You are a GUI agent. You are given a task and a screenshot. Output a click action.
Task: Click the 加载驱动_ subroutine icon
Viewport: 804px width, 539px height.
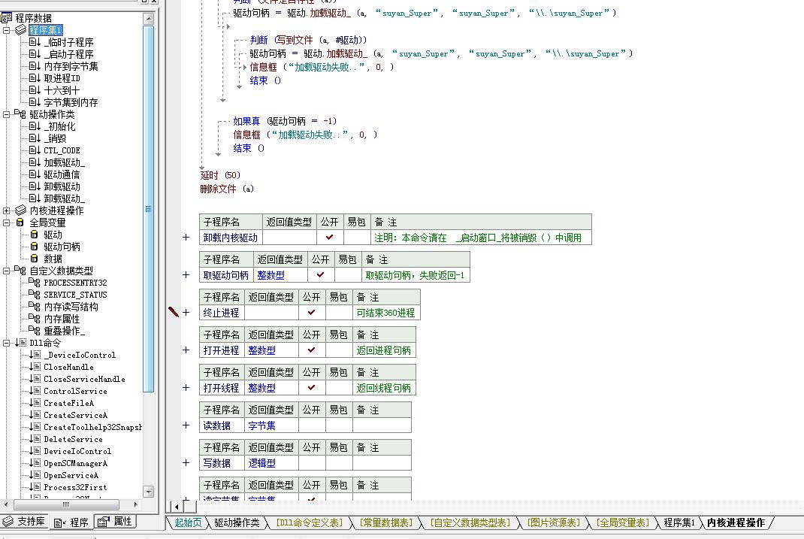[35, 162]
